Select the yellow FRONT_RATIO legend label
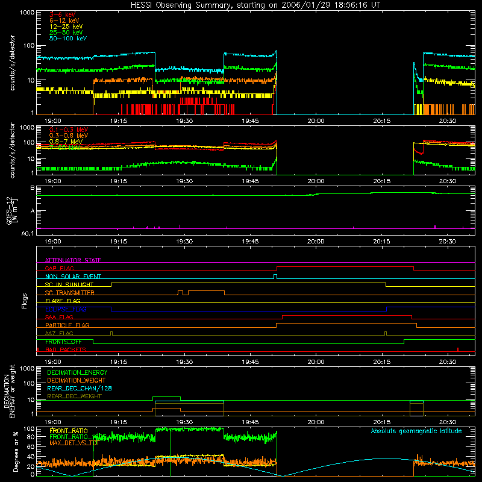This screenshot has width=482, height=482. tap(69, 431)
